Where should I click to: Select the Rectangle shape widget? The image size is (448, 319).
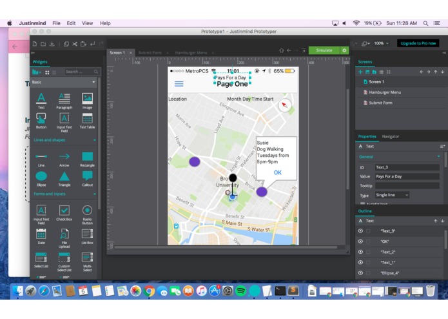87,159
